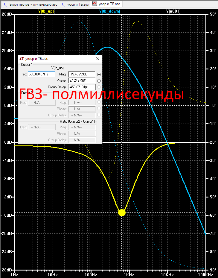Select the Cursor 1 Mag radio button
This screenshot has height=278, width=218.
click(99, 75)
